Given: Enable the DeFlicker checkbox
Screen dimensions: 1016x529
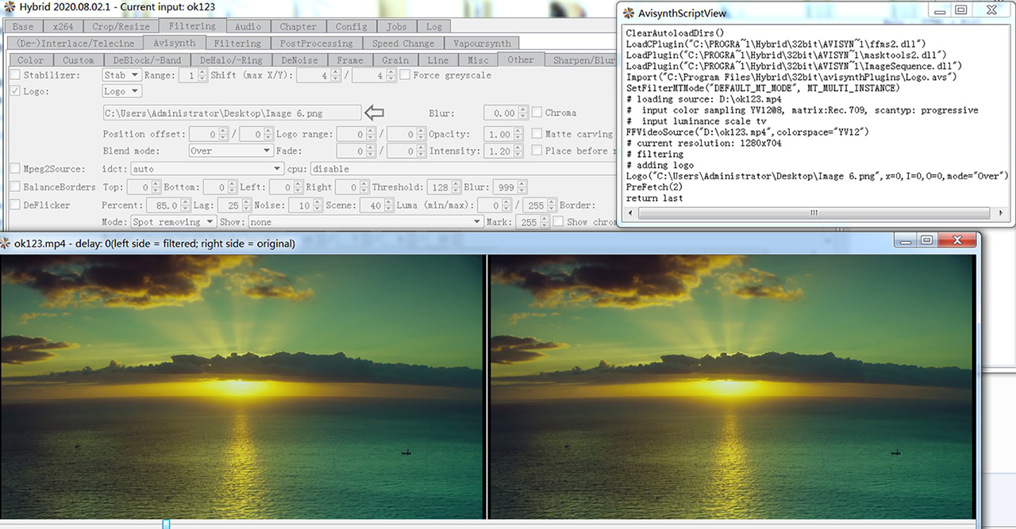Looking at the screenshot, I should 15,205.
